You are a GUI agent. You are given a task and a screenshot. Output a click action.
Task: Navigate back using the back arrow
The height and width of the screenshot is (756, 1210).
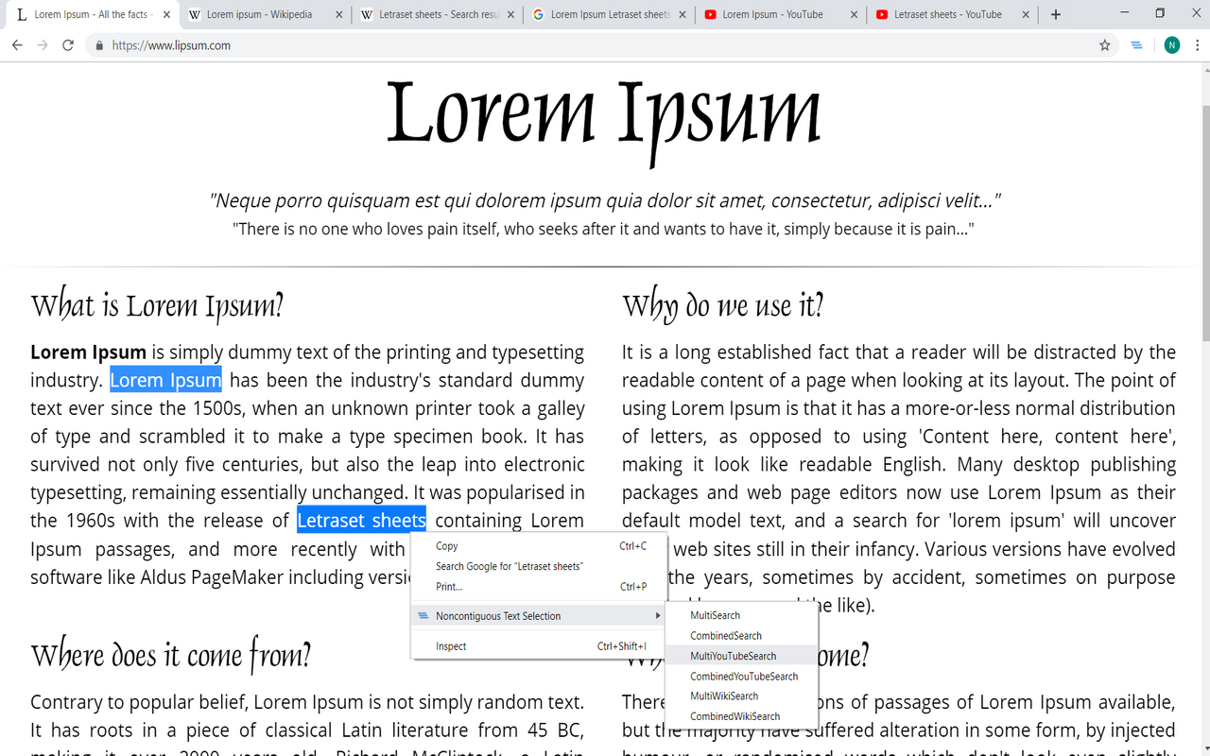tap(17, 44)
